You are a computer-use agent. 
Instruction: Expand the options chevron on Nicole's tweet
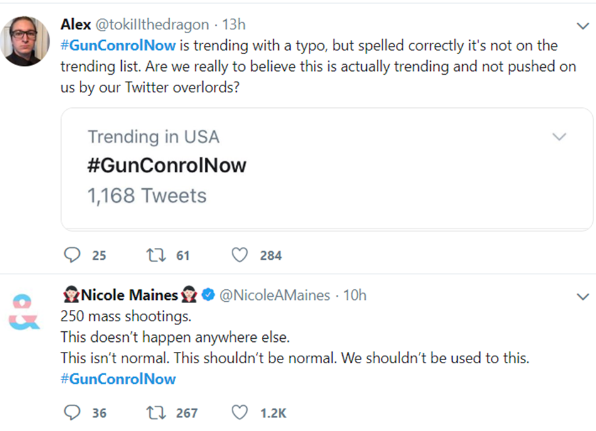tap(583, 297)
